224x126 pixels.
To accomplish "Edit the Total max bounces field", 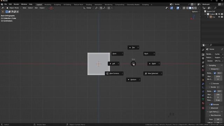I will [x=218, y=119].
